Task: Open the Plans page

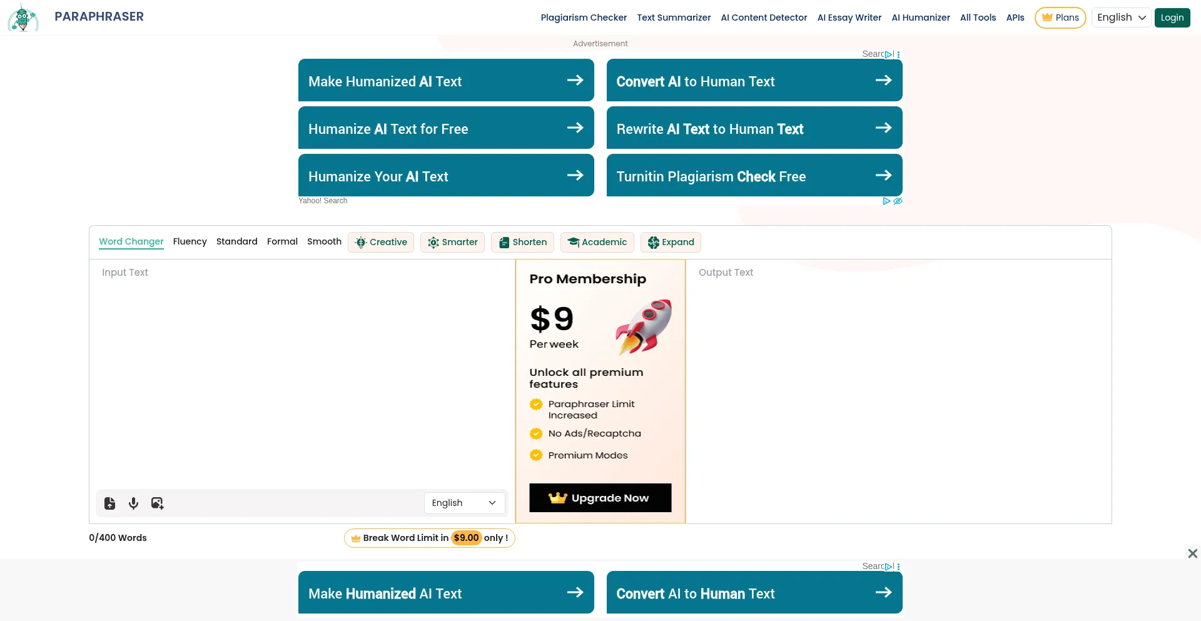Action: pyautogui.click(x=1060, y=18)
